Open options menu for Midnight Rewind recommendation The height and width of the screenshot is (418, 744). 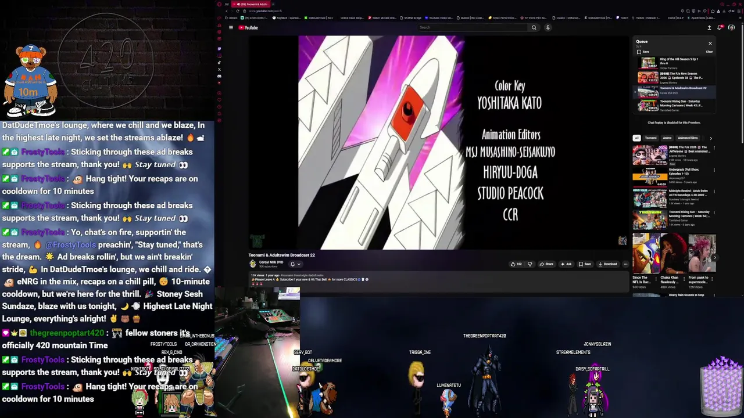point(714,192)
